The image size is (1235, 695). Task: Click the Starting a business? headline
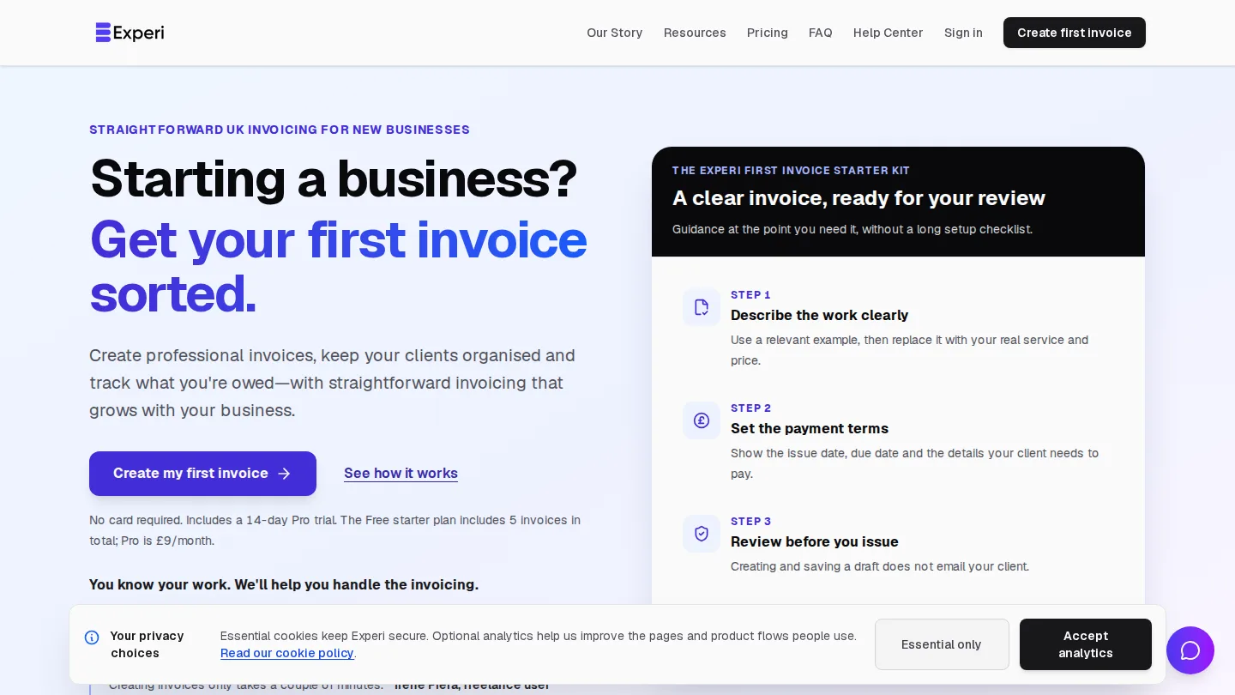pos(334,178)
